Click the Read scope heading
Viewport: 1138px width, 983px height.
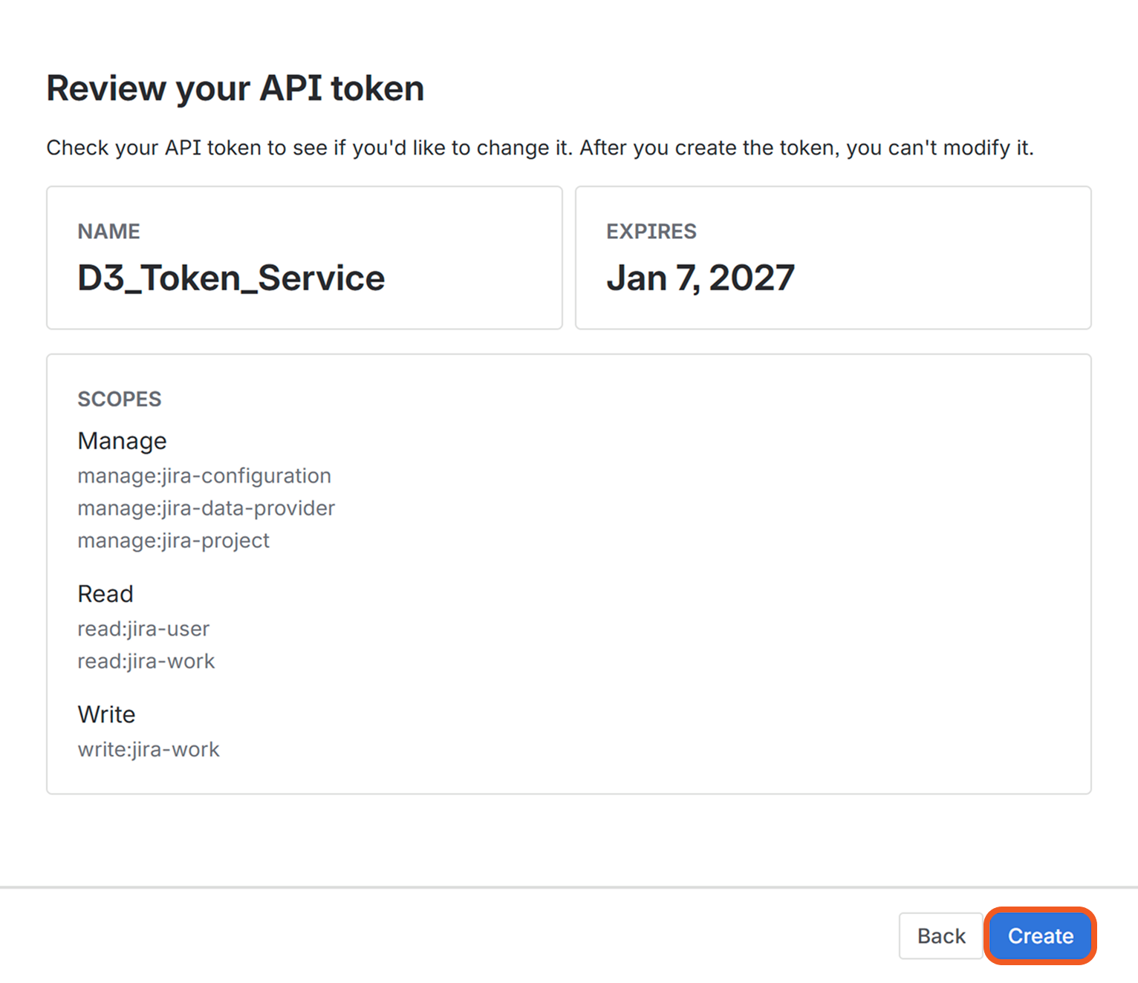(x=105, y=594)
